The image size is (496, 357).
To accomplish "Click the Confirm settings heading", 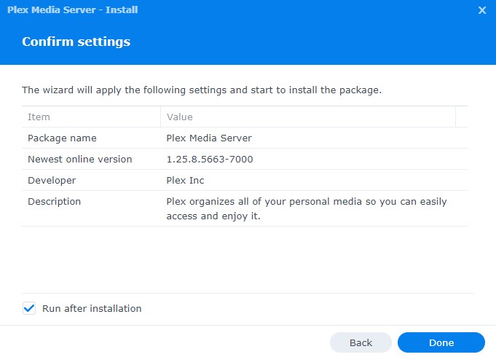I will click(x=76, y=42).
